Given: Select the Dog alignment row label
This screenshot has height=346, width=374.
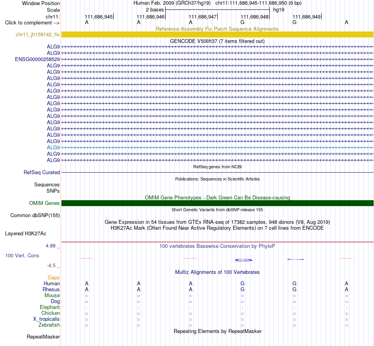Looking at the screenshot, I should [x=55, y=301].
